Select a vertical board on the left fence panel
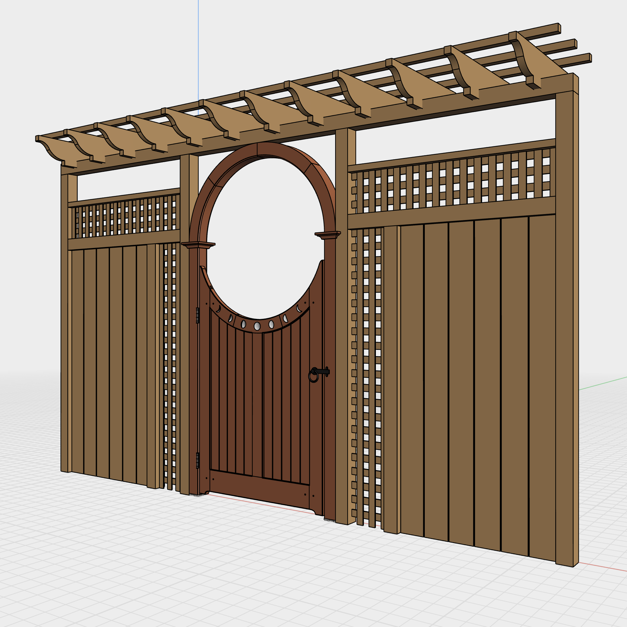627x627 pixels. (x=107, y=357)
